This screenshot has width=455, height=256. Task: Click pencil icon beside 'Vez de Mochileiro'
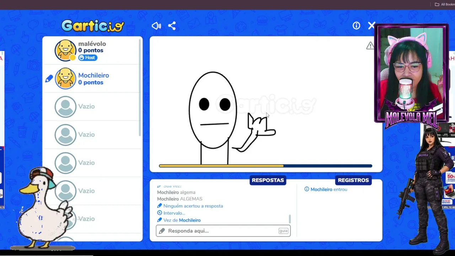[160, 220]
